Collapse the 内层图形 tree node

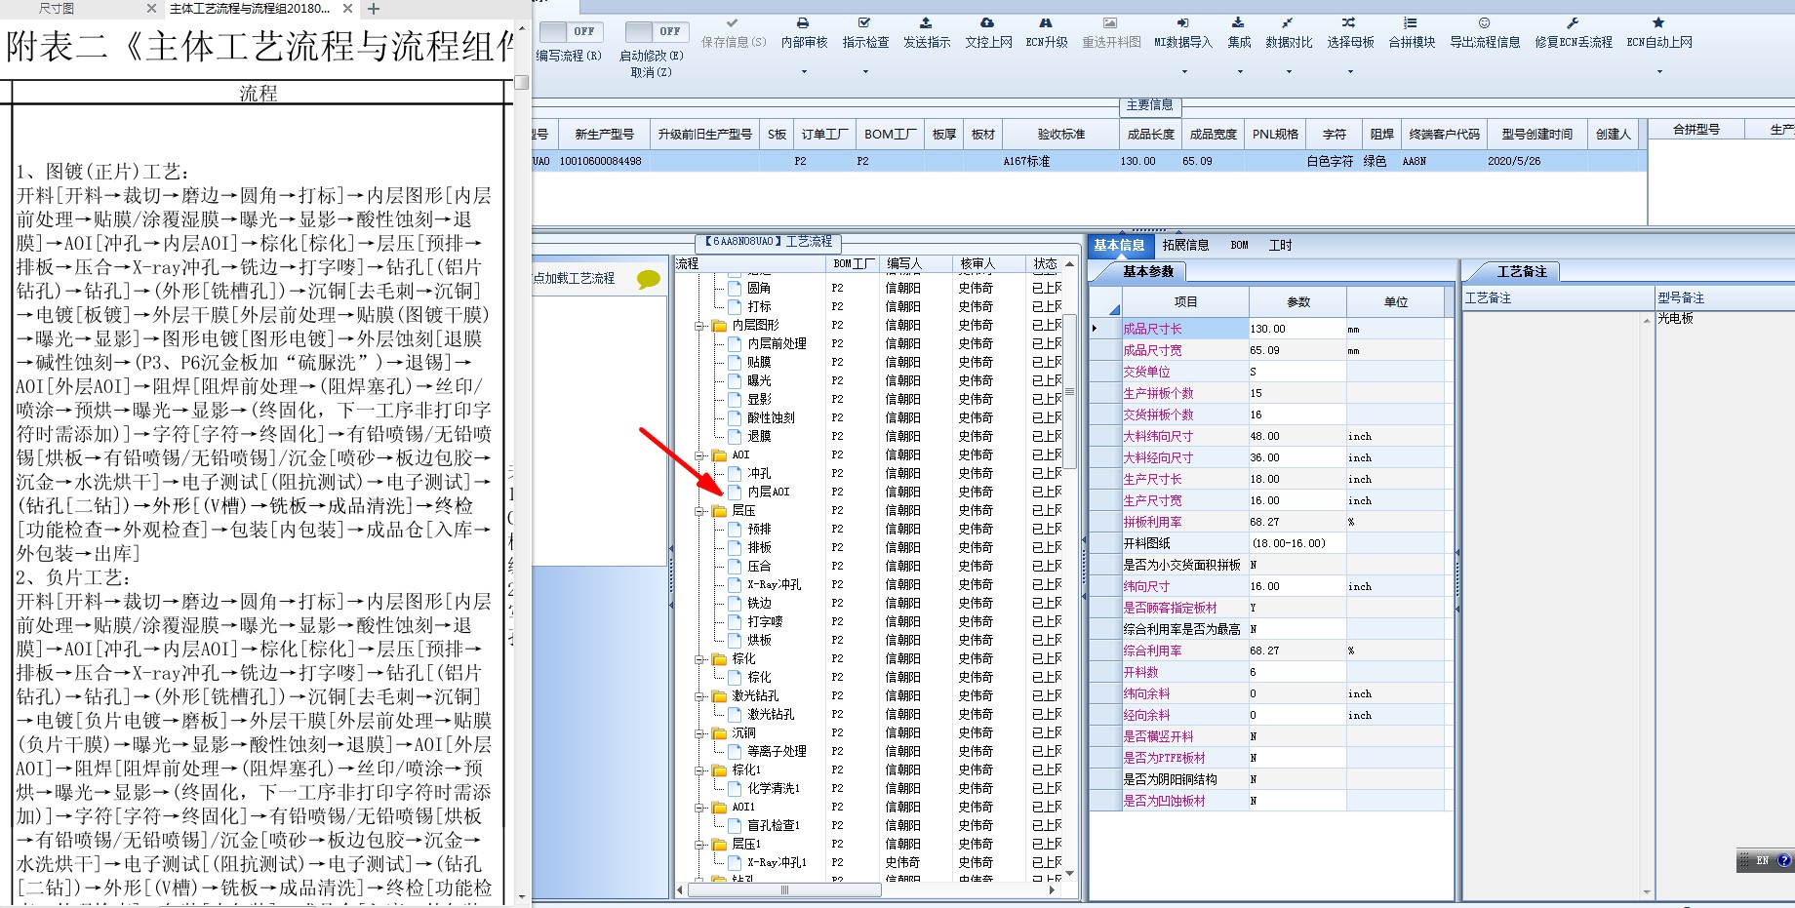pyautogui.click(x=699, y=326)
